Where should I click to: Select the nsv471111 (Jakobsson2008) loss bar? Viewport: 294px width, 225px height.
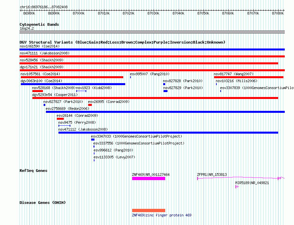(152, 56)
